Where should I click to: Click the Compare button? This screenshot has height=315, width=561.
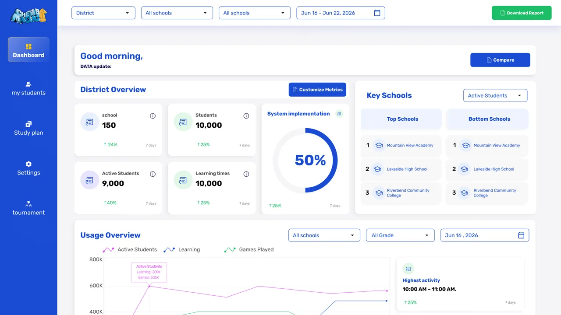click(500, 60)
